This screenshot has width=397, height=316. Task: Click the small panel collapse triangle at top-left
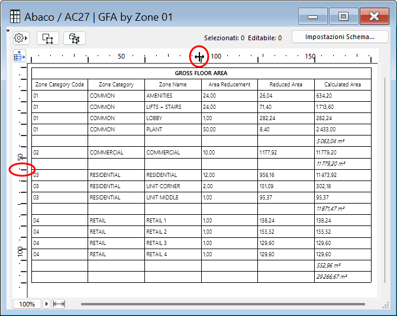(x=8, y=31)
